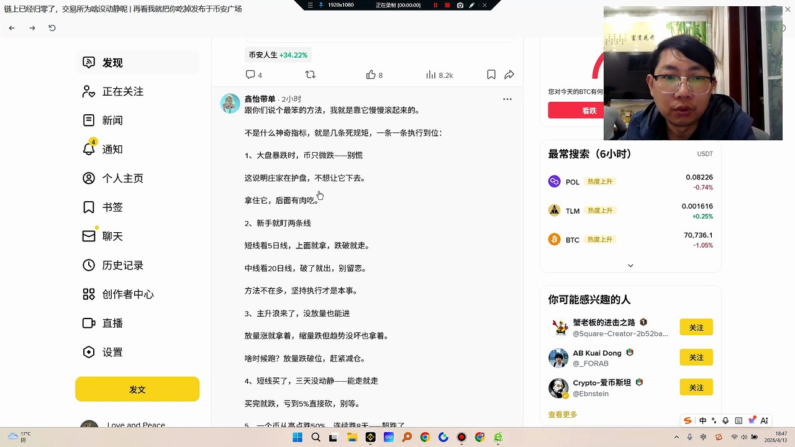Open the 发现 (Discover) sidebar item
Image resolution: width=795 pixels, height=447 pixels.
pos(137,63)
